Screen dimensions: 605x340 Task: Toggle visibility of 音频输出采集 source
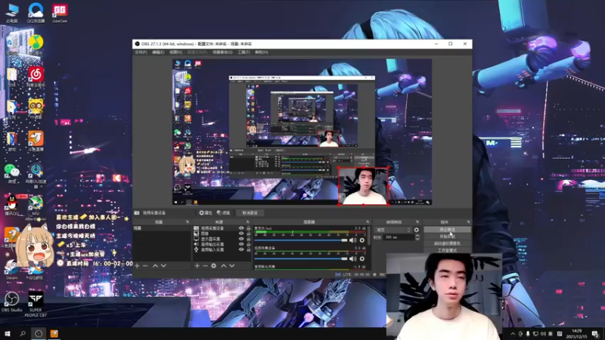click(x=241, y=244)
